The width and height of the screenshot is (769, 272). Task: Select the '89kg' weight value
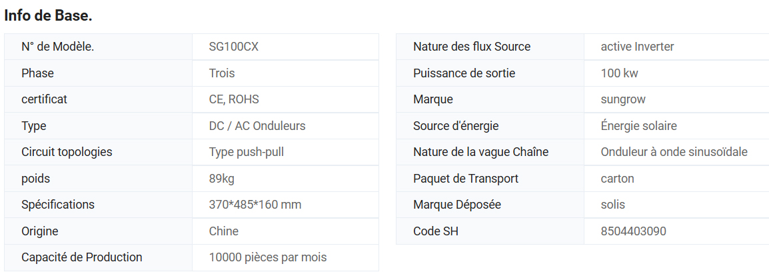point(222,179)
